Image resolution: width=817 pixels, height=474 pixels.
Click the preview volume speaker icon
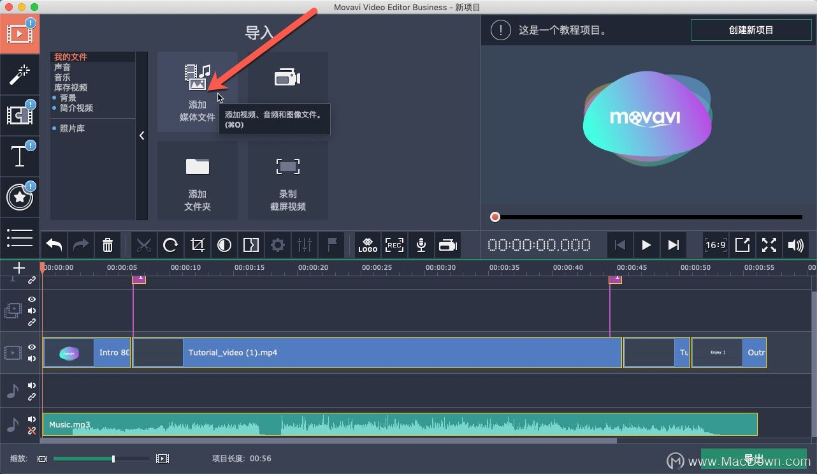796,245
